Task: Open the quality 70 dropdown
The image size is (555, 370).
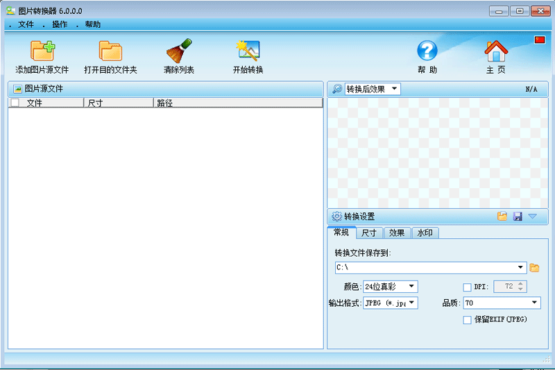Action: [x=502, y=303]
